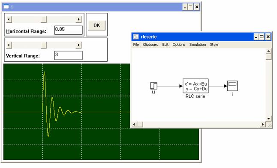Click rlcserie vertical scrollbar up arrow

(268, 51)
